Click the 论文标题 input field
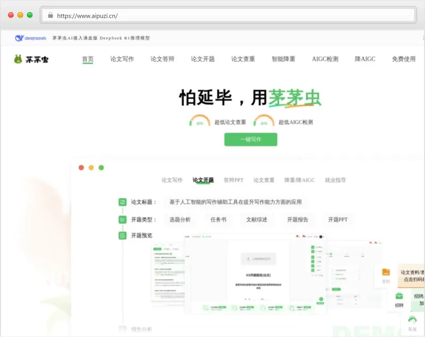Screen dimensions: 425x337 tap(235, 202)
